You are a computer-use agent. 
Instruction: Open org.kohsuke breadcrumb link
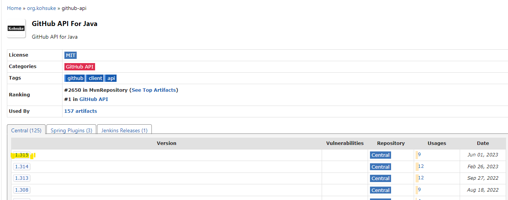[x=41, y=8]
